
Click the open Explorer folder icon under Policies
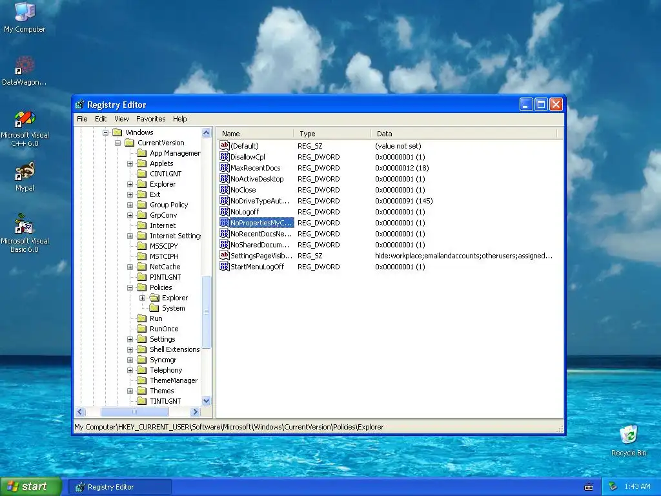[154, 298]
